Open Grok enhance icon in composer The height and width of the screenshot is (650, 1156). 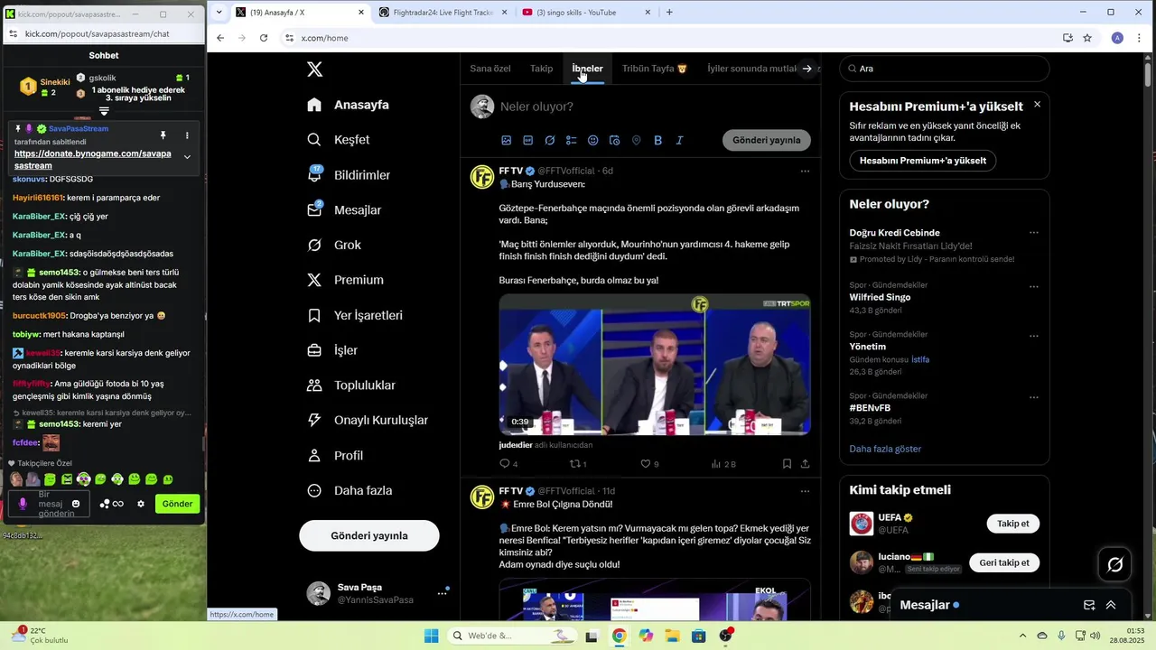click(x=550, y=141)
